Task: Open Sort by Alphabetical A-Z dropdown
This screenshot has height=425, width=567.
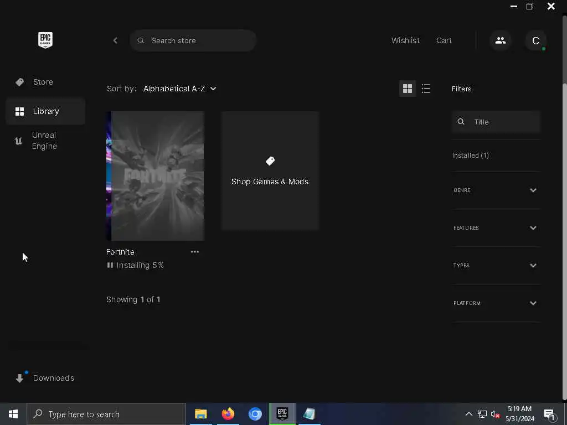Action: coord(180,89)
